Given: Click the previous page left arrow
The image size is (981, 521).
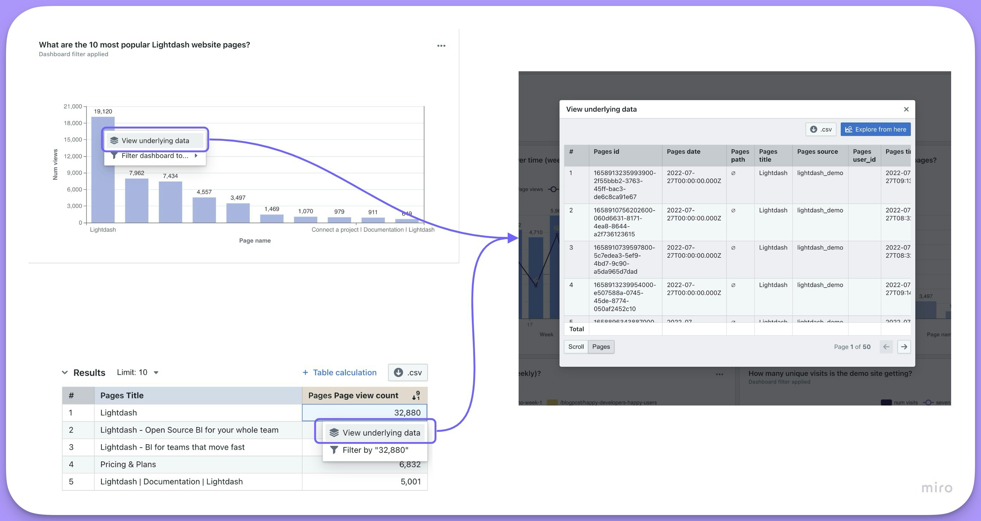Looking at the screenshot, I should point(886,347).
